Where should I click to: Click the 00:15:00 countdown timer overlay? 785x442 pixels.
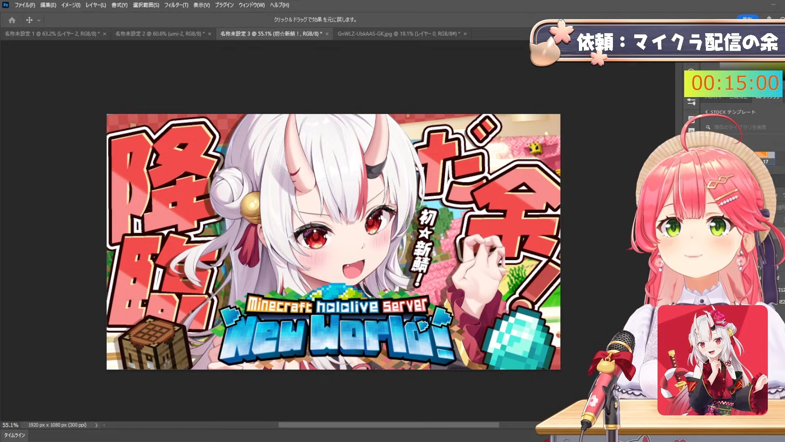click(x=733, y=84)
